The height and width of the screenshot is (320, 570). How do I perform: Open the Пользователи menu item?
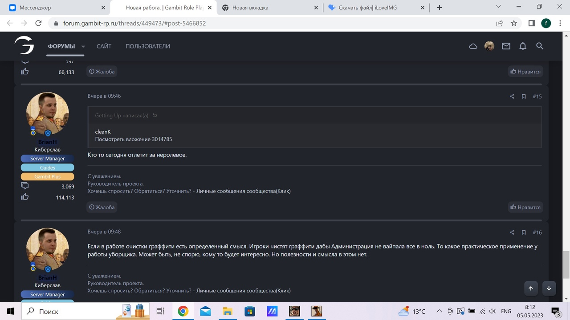pyautogui.click(x=147, y=46)
